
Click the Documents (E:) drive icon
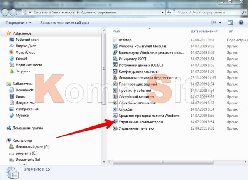[x=12, y=160]
